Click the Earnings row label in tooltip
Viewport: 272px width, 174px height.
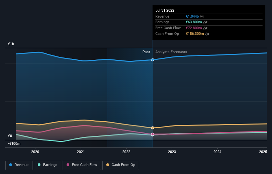162,22
